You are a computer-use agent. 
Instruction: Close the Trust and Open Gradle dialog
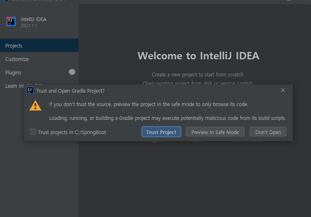point(283,90)
